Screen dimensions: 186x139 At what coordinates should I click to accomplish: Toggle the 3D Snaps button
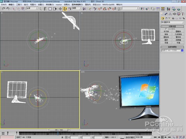pyautogui.click(x=100, y=9)
